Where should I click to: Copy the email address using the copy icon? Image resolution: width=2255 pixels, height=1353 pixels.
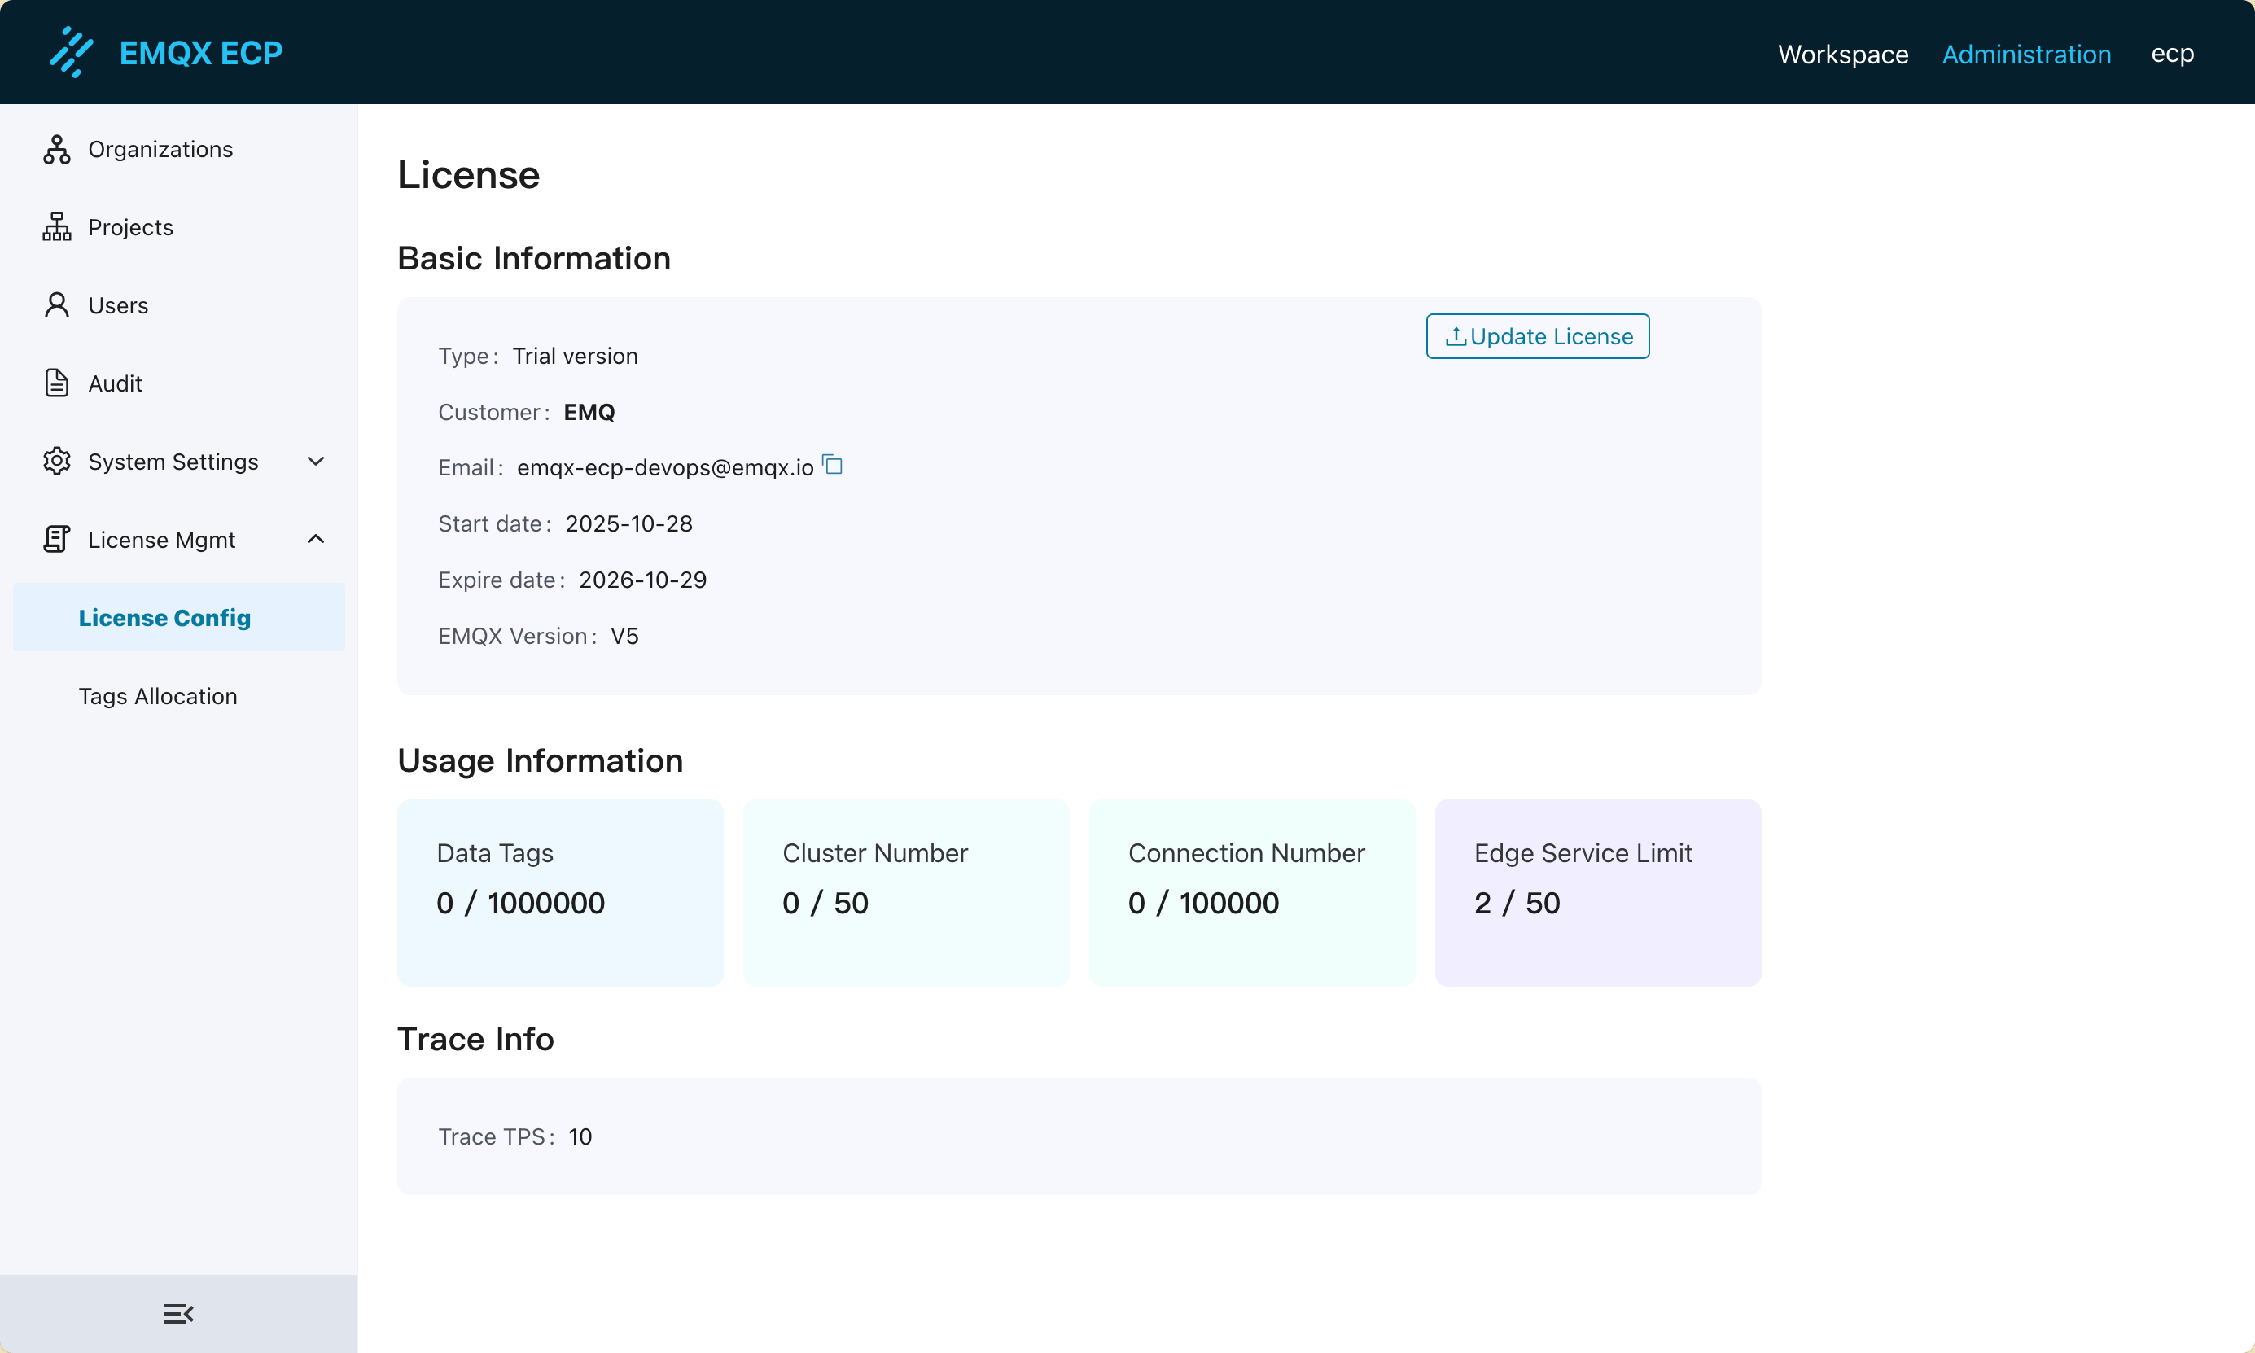pos(830,465)
